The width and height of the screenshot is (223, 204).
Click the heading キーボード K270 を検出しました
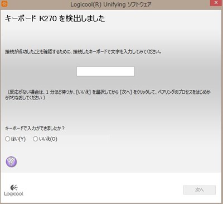point(55,18)
